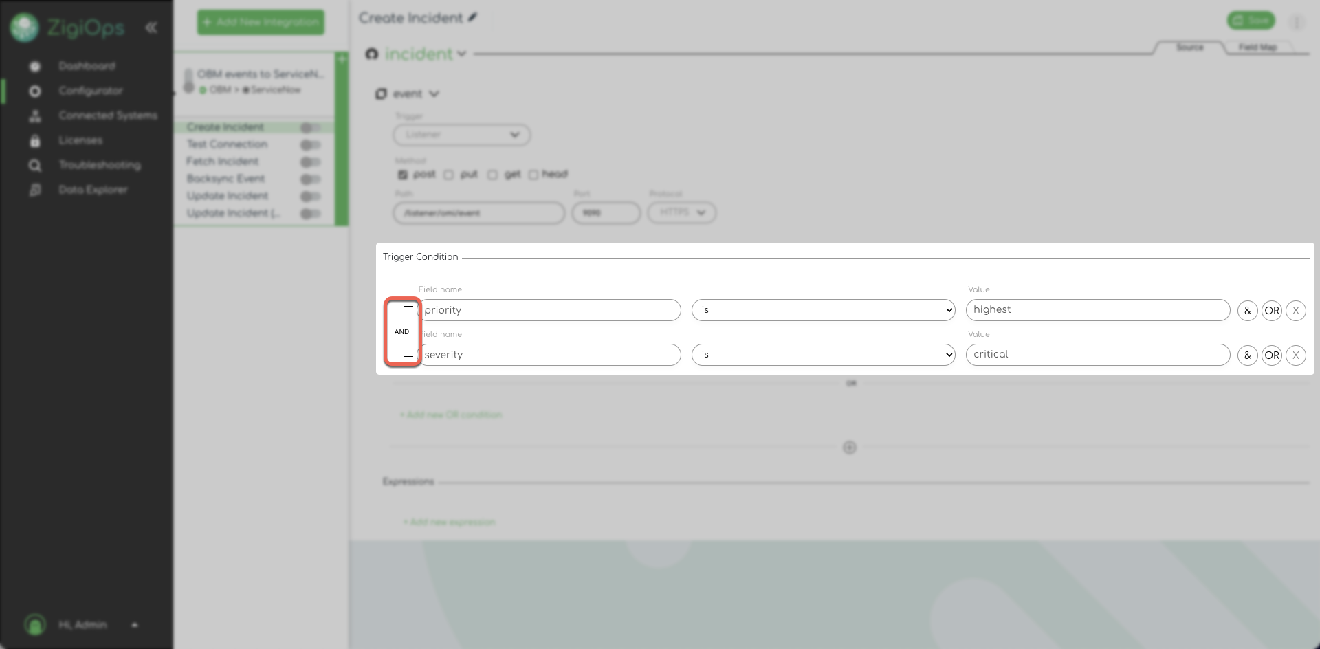Screen dimensions: 1320x649
Task: Expand the Listener trigger dropdown
Action: tap(461, 135)
